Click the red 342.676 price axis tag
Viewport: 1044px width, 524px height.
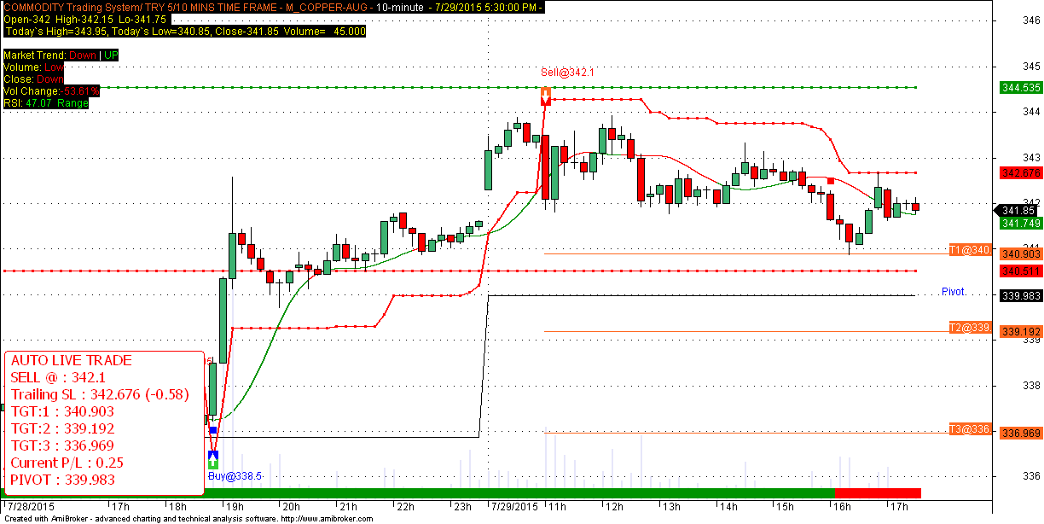point(1019,173)
